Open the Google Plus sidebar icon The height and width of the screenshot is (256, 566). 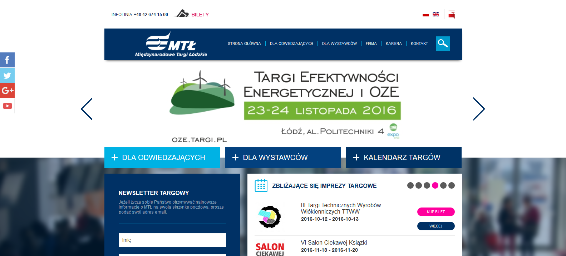pyautogui.click(x=7, y=91)
